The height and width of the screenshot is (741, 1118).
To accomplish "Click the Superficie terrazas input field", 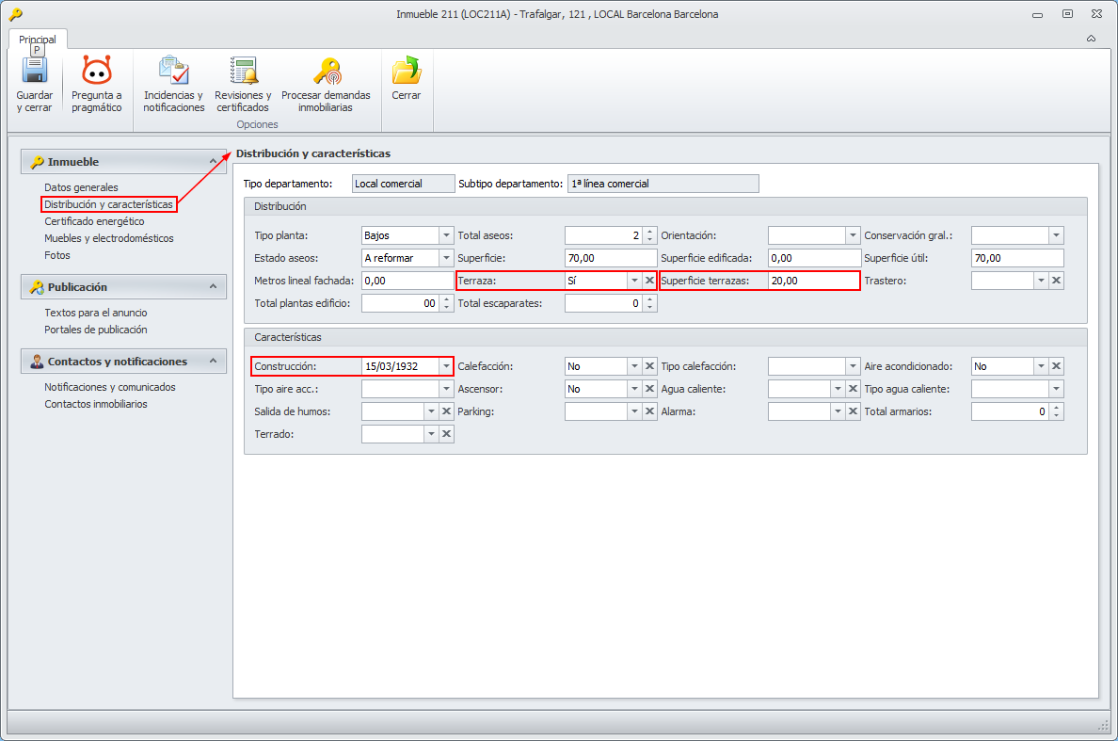I will click(x=812, y=281).
